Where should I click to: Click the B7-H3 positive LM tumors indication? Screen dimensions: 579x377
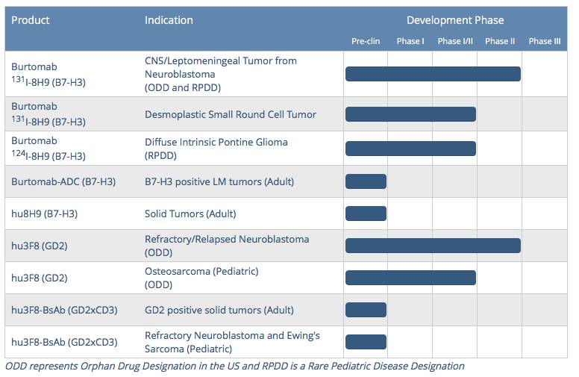219,181
